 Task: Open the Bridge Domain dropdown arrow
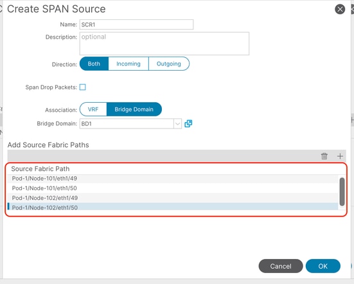tap(178, 124)
